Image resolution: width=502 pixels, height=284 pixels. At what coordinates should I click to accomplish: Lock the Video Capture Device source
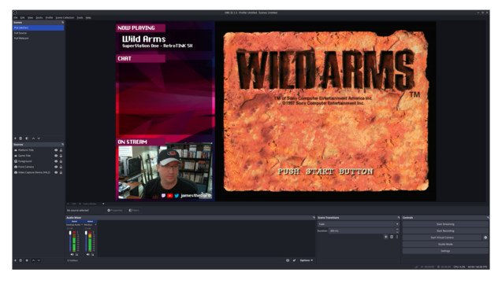[61, 172]
